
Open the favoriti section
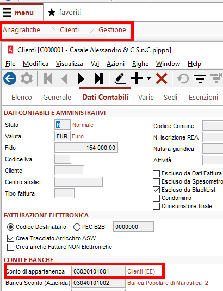coord(70,12)
